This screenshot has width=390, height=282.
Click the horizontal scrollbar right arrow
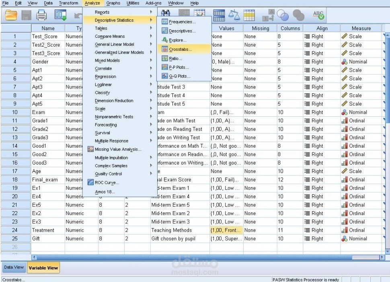382,257
